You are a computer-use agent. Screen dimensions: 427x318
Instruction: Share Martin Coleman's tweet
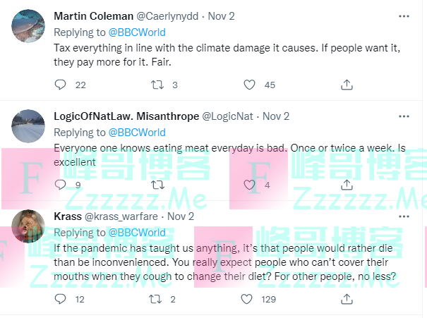[347, 85]
